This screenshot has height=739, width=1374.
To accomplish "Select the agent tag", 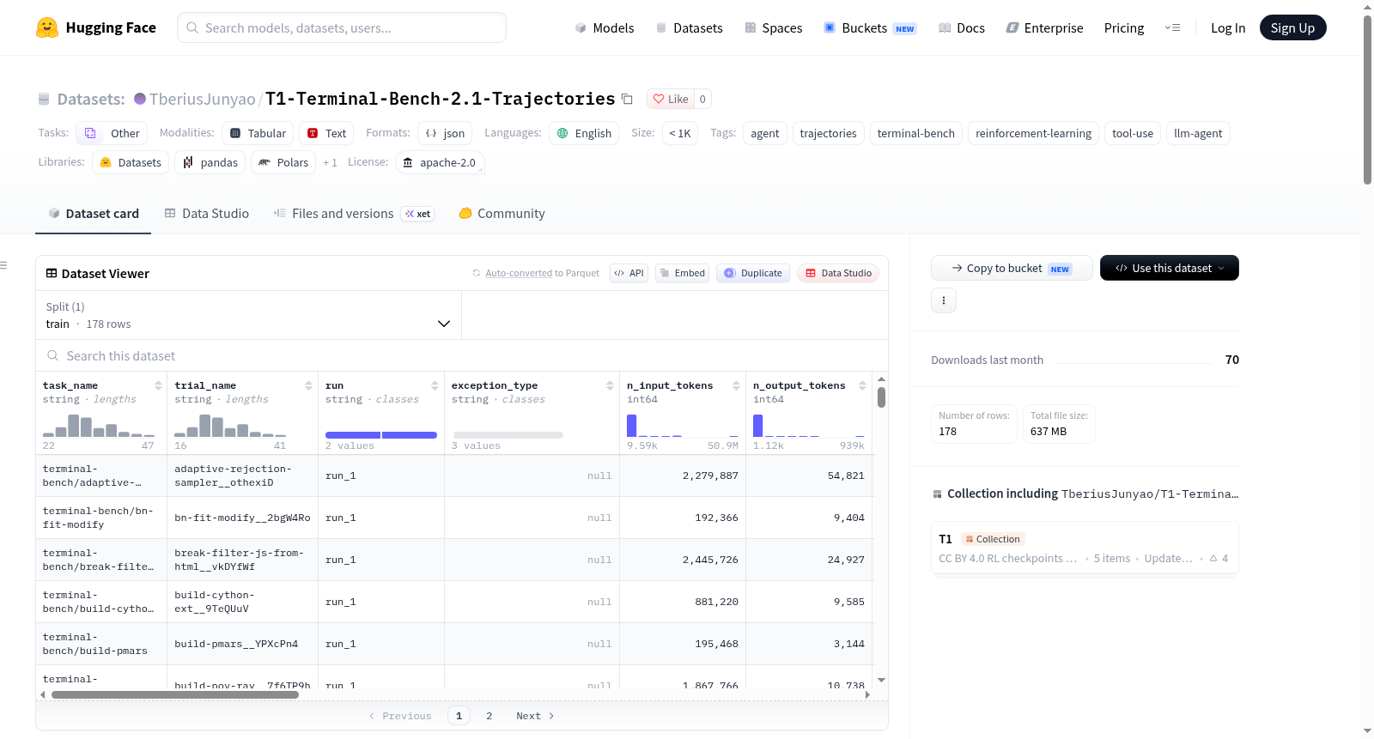I will tap(764, 133).
